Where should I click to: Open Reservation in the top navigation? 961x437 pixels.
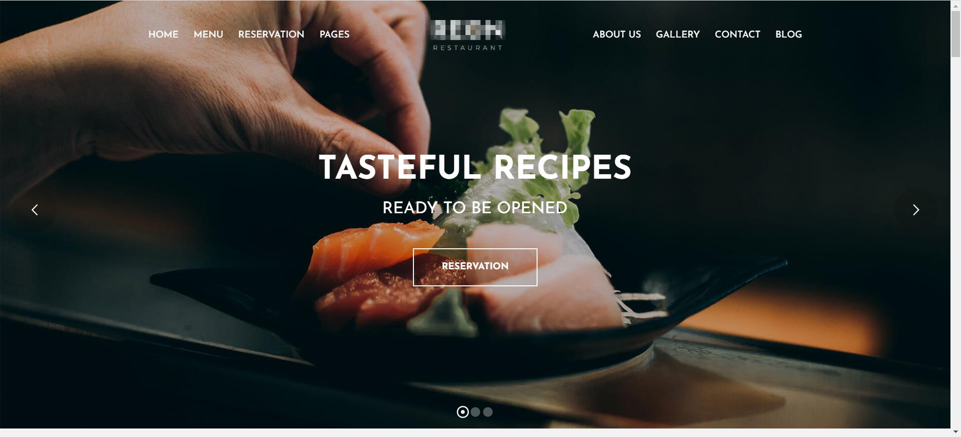[271, 34]
